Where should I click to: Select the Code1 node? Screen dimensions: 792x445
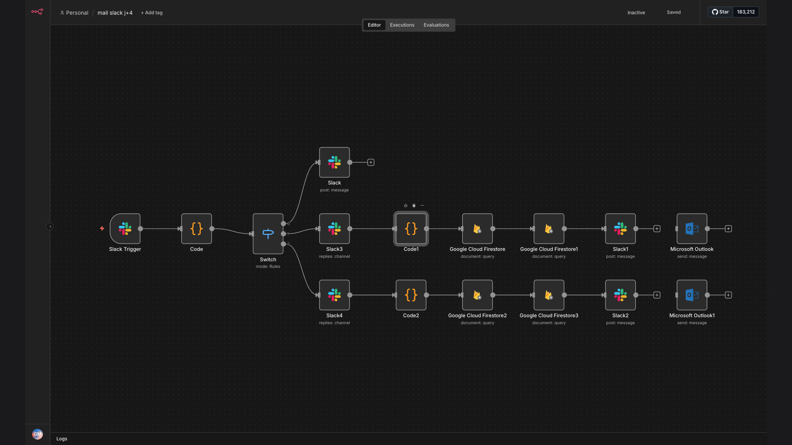(411, 229)
